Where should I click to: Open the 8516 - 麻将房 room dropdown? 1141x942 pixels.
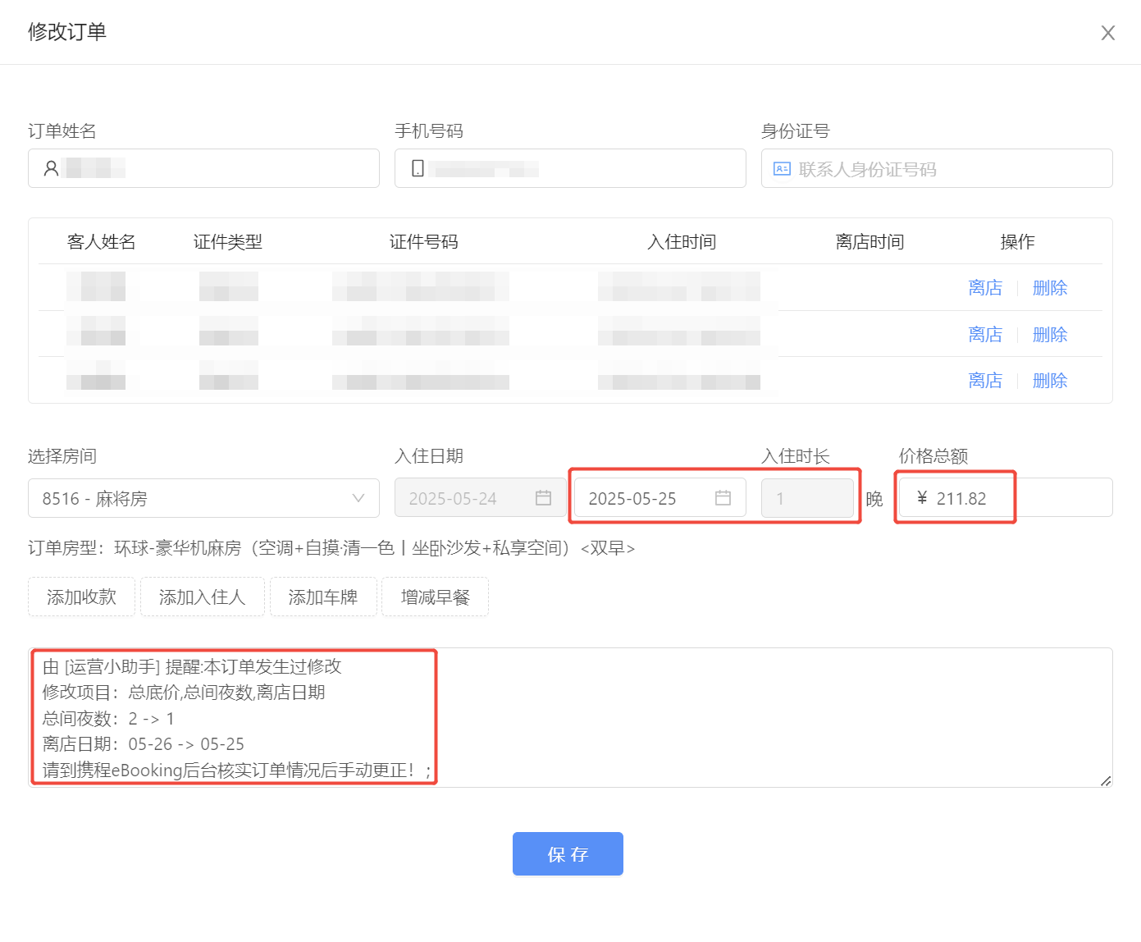tap(203, 498)
